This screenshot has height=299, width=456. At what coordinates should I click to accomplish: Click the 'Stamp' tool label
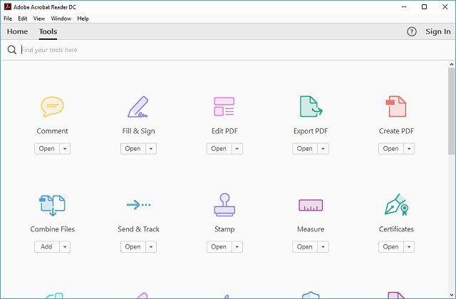(x=224, y=229)
